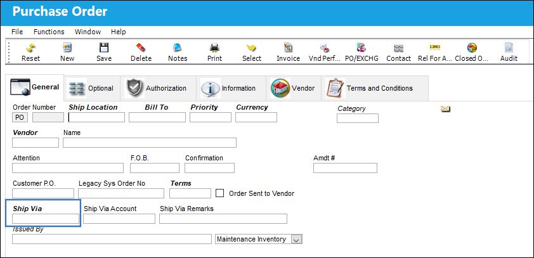Switch to the Authorization tab
This screenshot has width=534, height=258.
(x=158, y=88)
